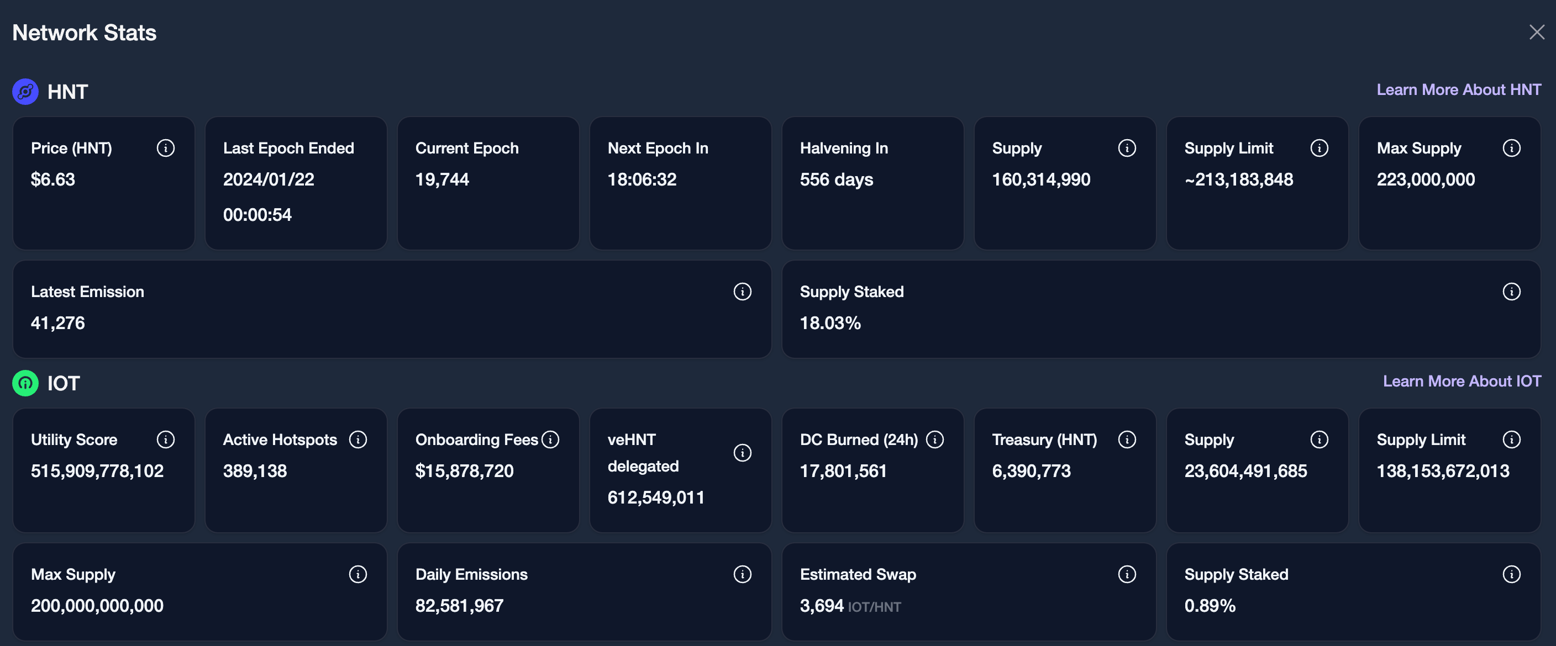Click the Current Epoch label
Viewport: 1556px width, 646px height.
467,148
